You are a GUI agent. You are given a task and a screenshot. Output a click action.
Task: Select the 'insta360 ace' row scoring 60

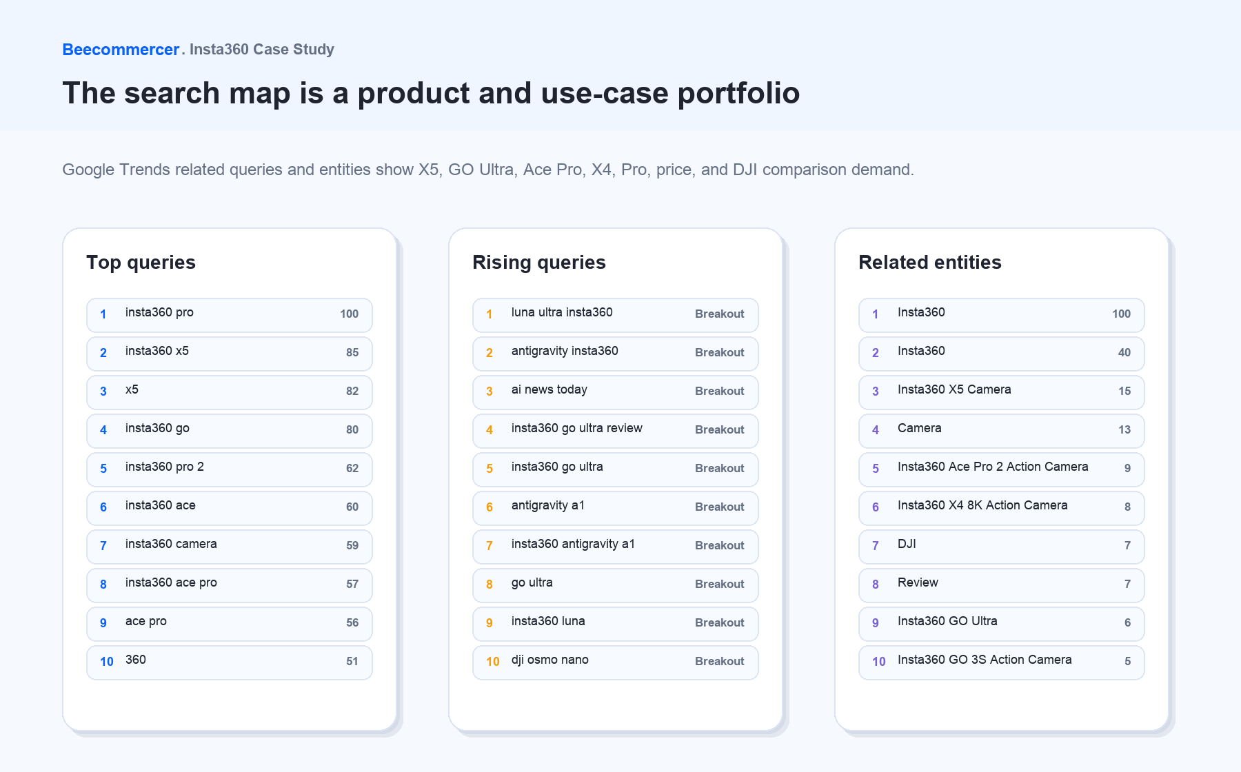point(230,508)
